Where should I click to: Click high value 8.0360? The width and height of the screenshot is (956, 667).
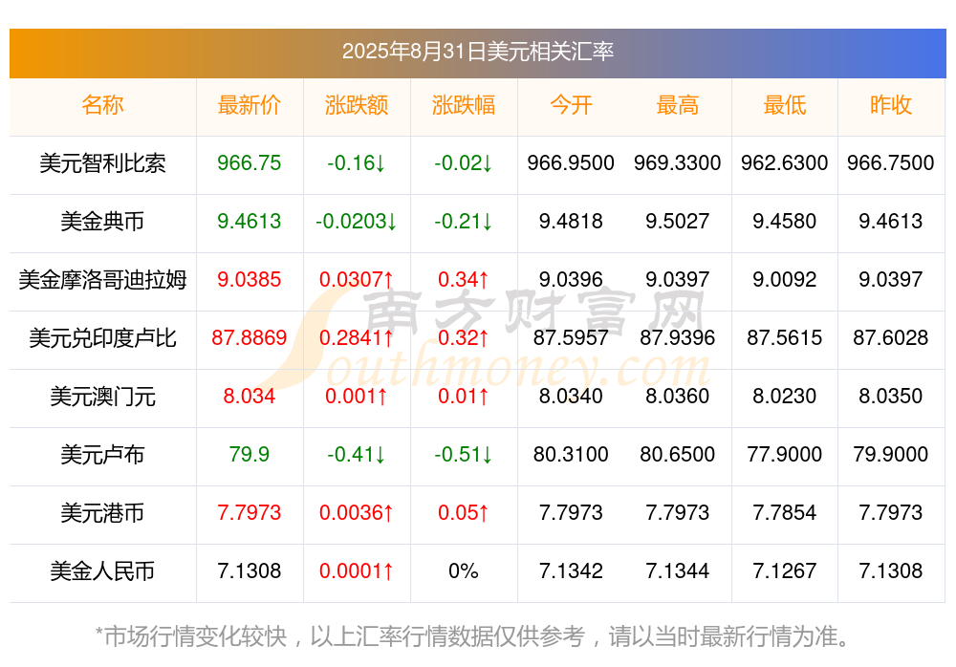click(x=678, y=397)
